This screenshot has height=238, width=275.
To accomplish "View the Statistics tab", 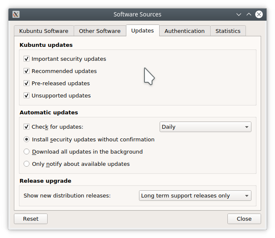I will tap(228, 31).
